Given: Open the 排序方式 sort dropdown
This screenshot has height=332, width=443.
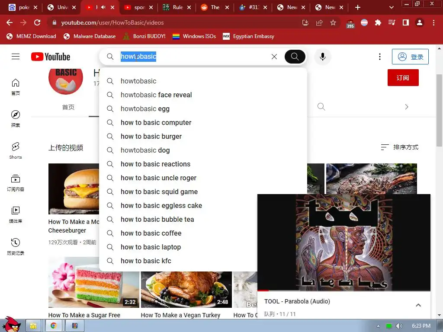Looking at the screenshot, I should (399, 147).
